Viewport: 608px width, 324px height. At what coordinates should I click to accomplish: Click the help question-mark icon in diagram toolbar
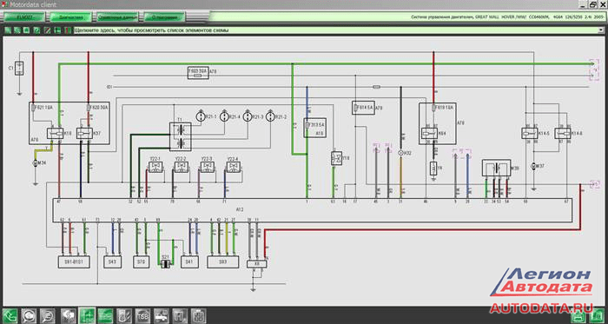point(36,30)
